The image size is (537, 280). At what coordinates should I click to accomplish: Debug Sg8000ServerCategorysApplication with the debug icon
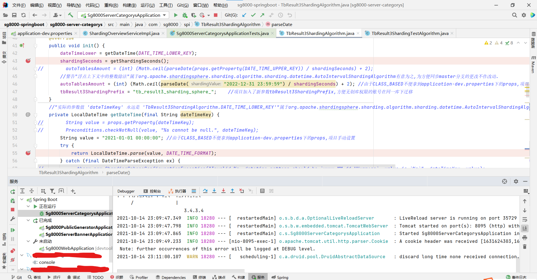click(185, 15)
